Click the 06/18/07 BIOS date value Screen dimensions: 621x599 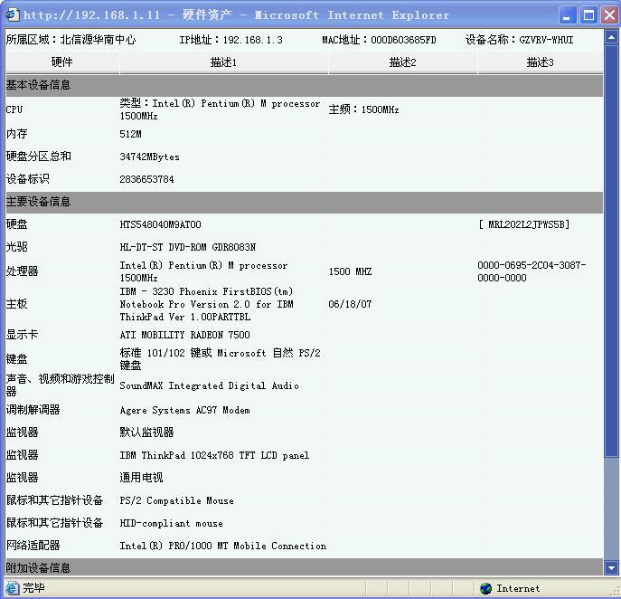click(350, 304)
